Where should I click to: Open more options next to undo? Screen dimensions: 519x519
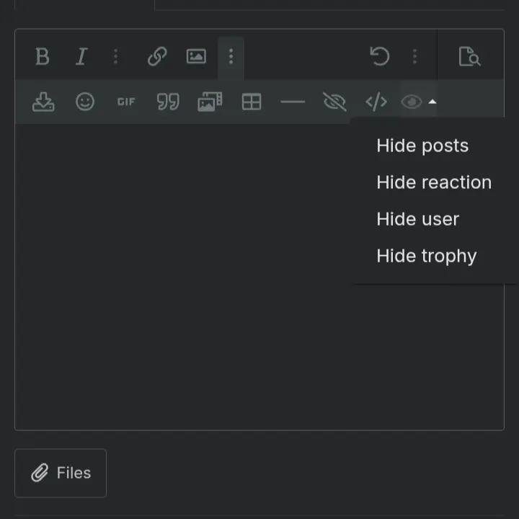point(414,56)
